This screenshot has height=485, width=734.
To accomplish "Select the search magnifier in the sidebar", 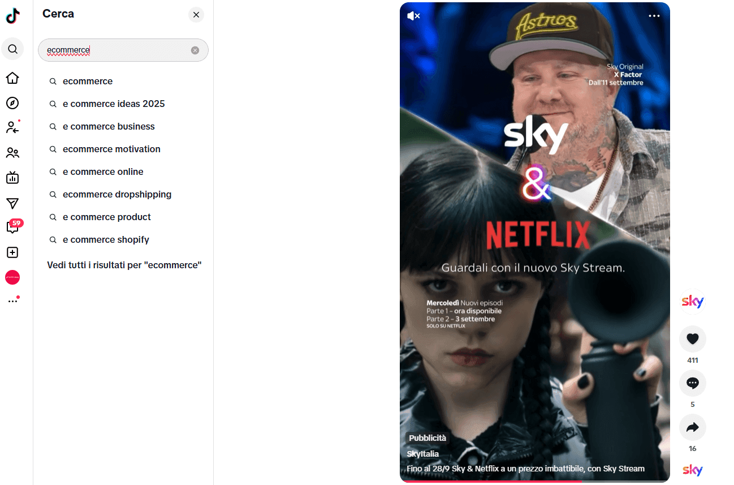I will click(12, 49).
